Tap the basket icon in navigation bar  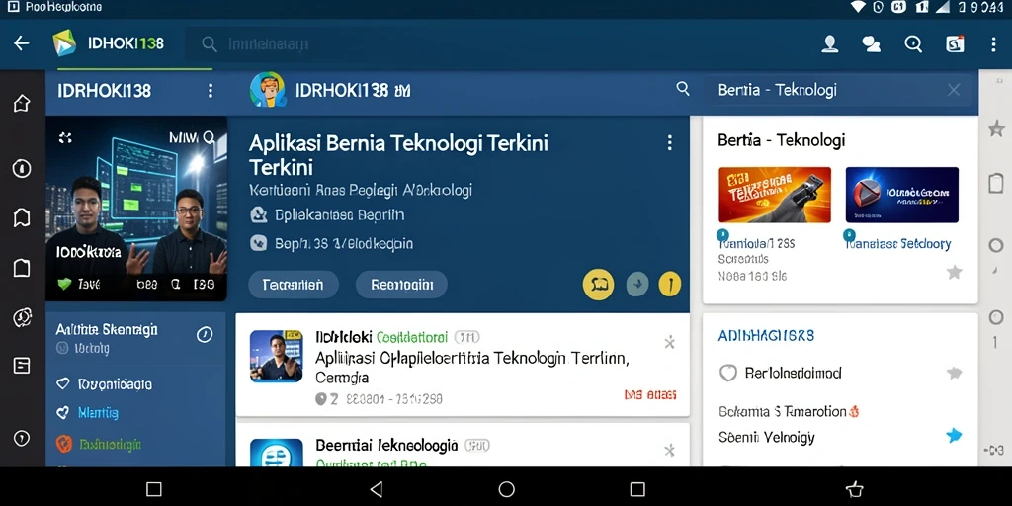854,488
